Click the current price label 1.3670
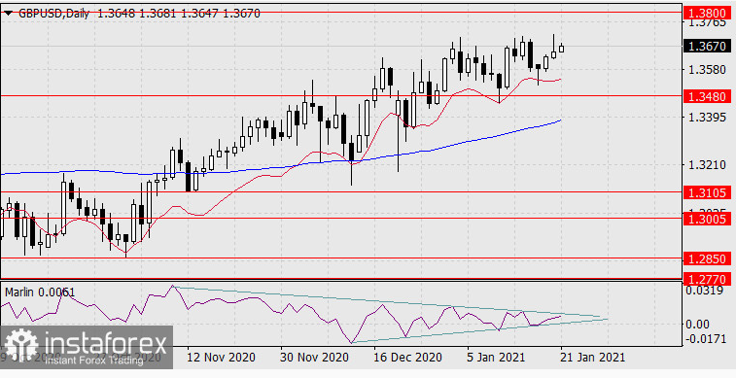The width and height of the screenshot is (736, 378). (708, 46)
